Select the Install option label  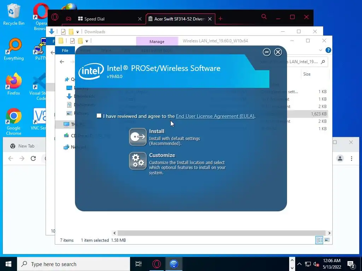(x=157, y=131)
